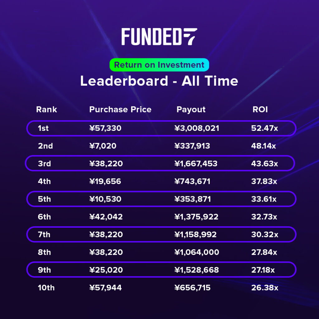Click the ¥1,064,000 payout value
Image resolution: width=319 pixels, height=319 pixels.
(197, 252)
